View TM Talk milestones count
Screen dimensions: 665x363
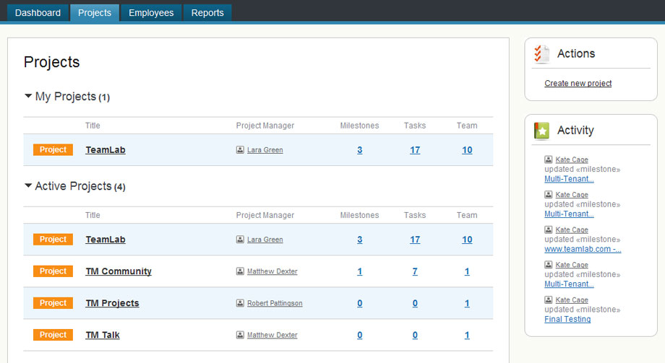click(x=360, y=335)
